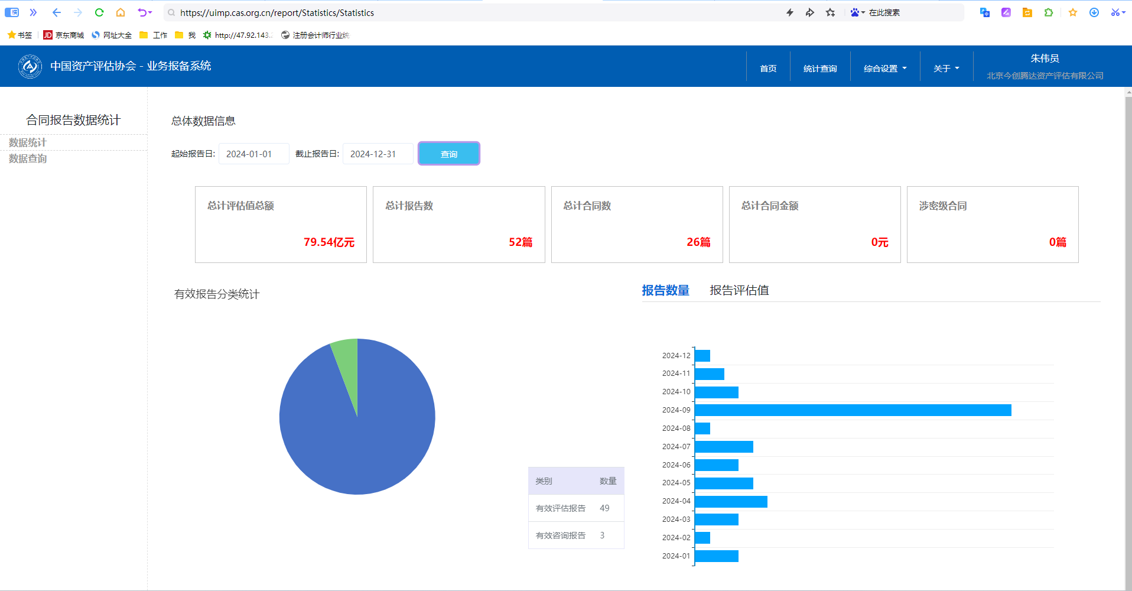Switch to the 报告评估值 tab
The image size is (1132, 591).
click(739, 290)
